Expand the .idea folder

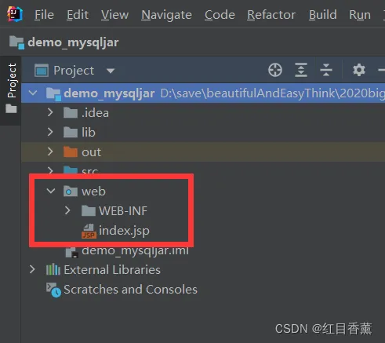(x=50, y=112)
